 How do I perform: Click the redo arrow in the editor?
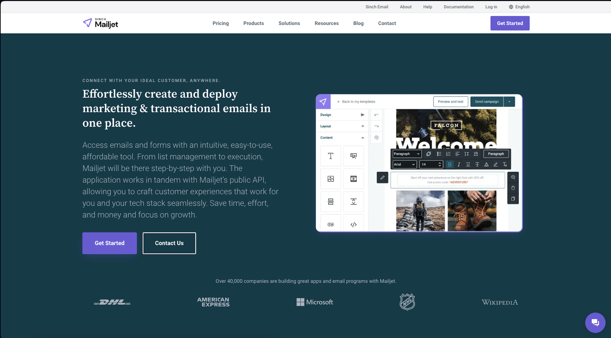pyautogui.click(x=376, y=126)
